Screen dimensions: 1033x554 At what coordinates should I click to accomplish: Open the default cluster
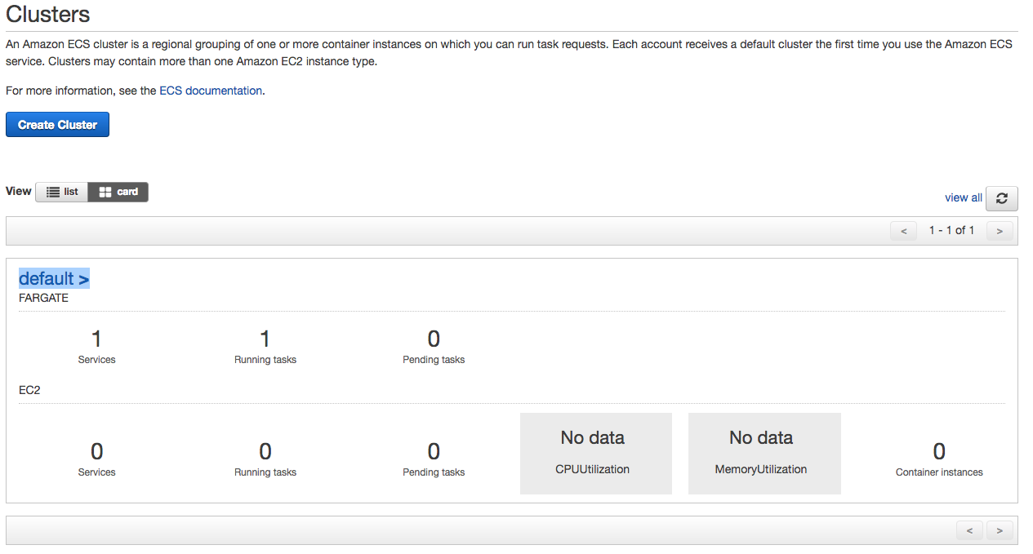[54, 278]
